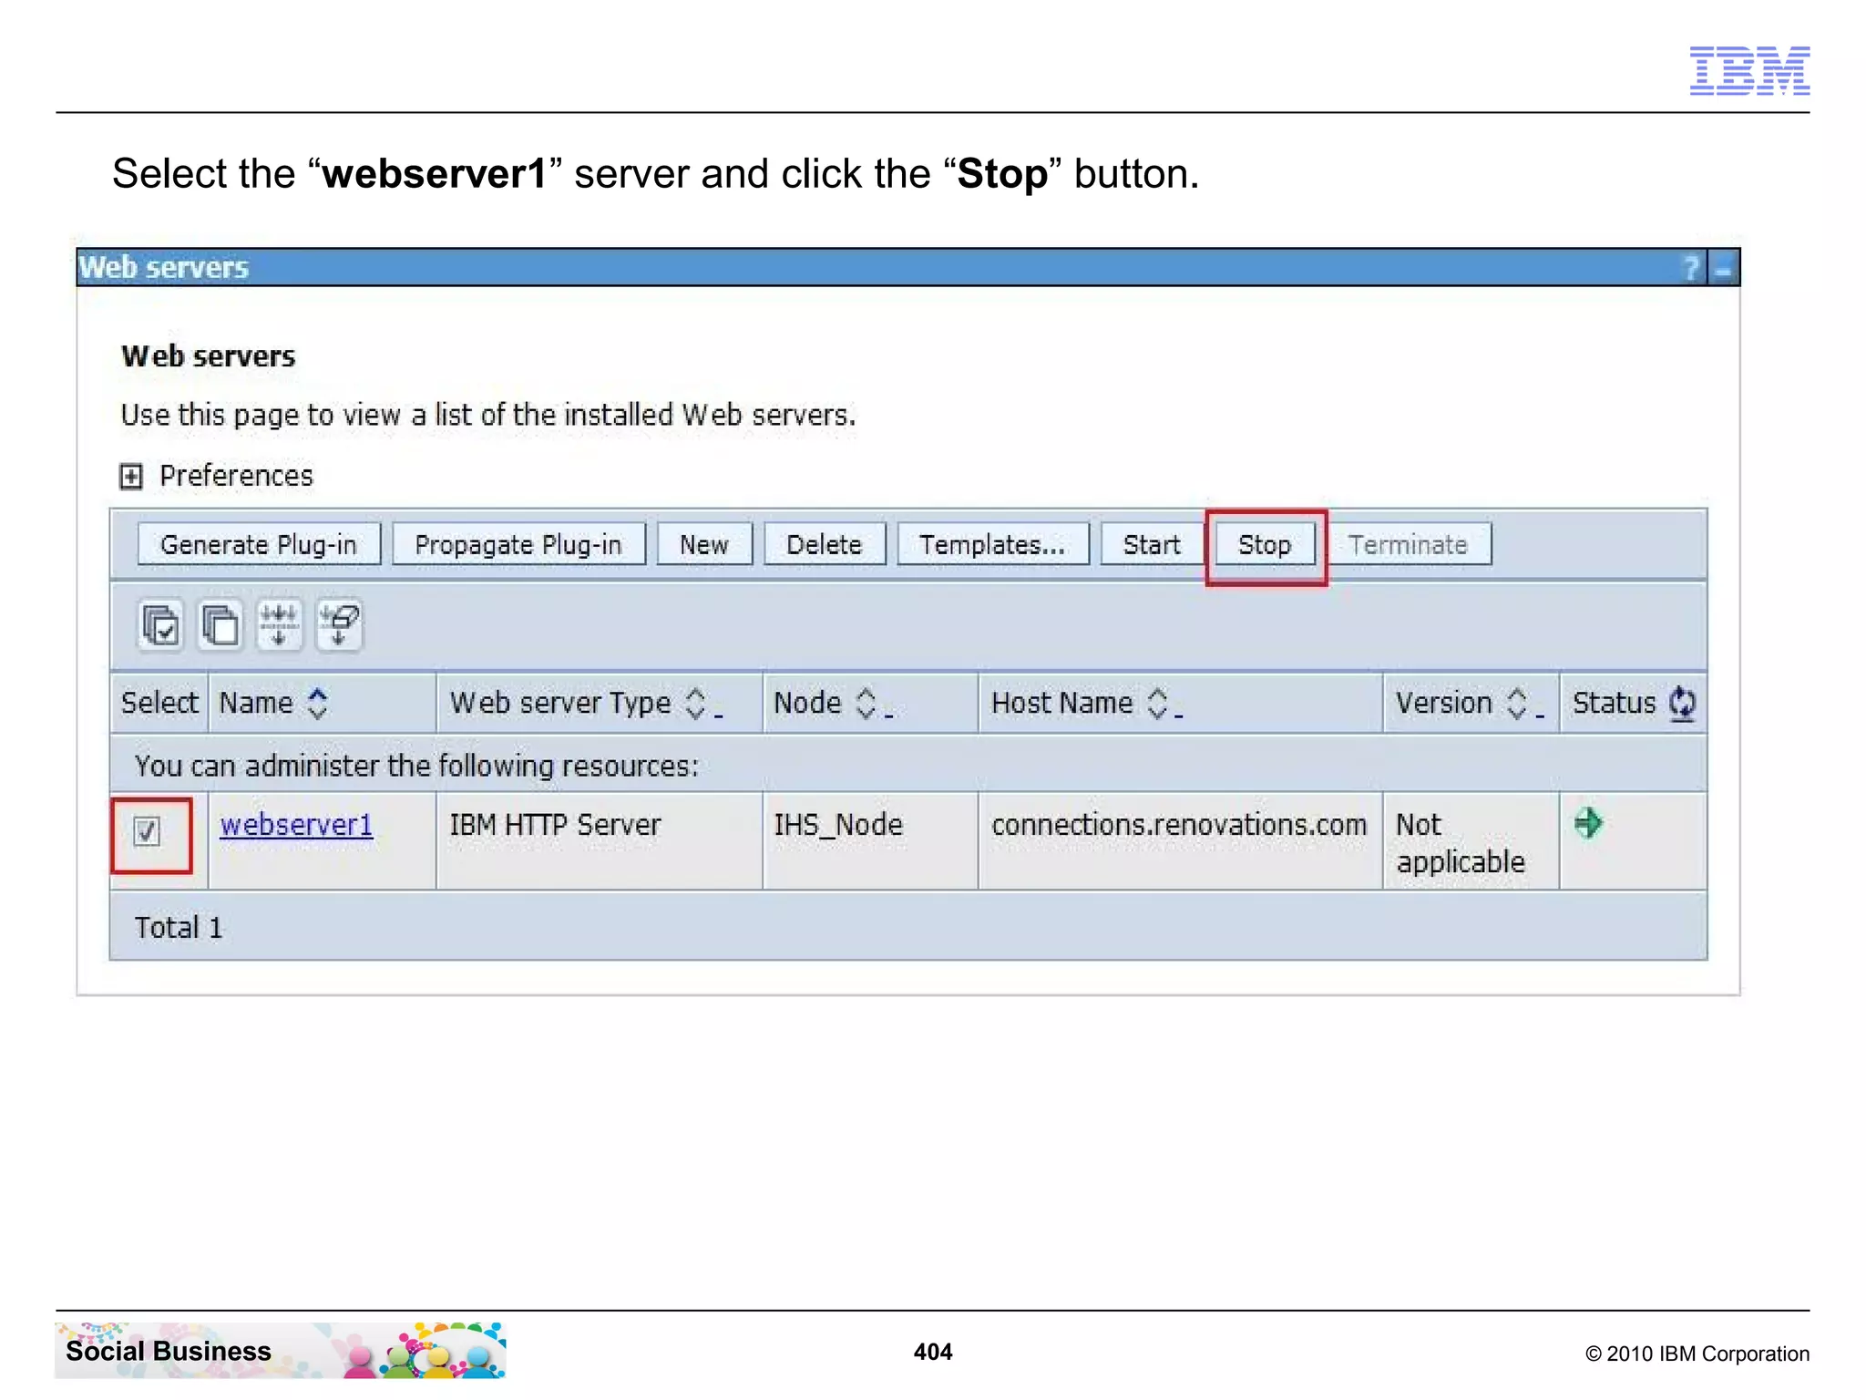Open help question mark in title bar

pos(1690,268)
